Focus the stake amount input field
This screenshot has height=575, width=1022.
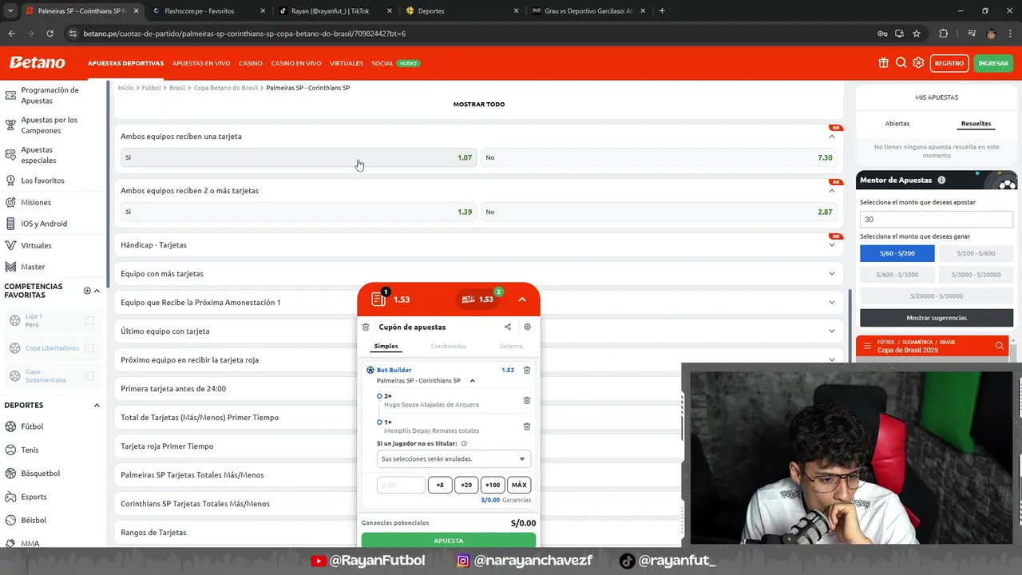coord(401,485)
